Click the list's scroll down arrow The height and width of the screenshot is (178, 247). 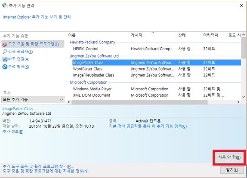click(x=244, y=97)
